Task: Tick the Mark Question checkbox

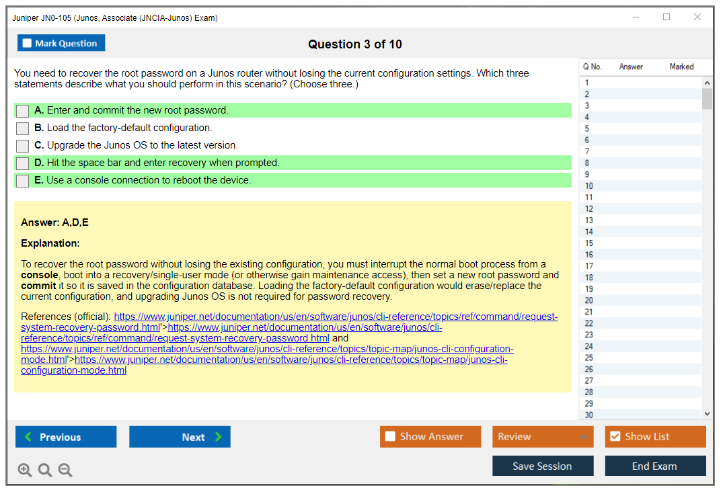Action: [x=28, y=44]
